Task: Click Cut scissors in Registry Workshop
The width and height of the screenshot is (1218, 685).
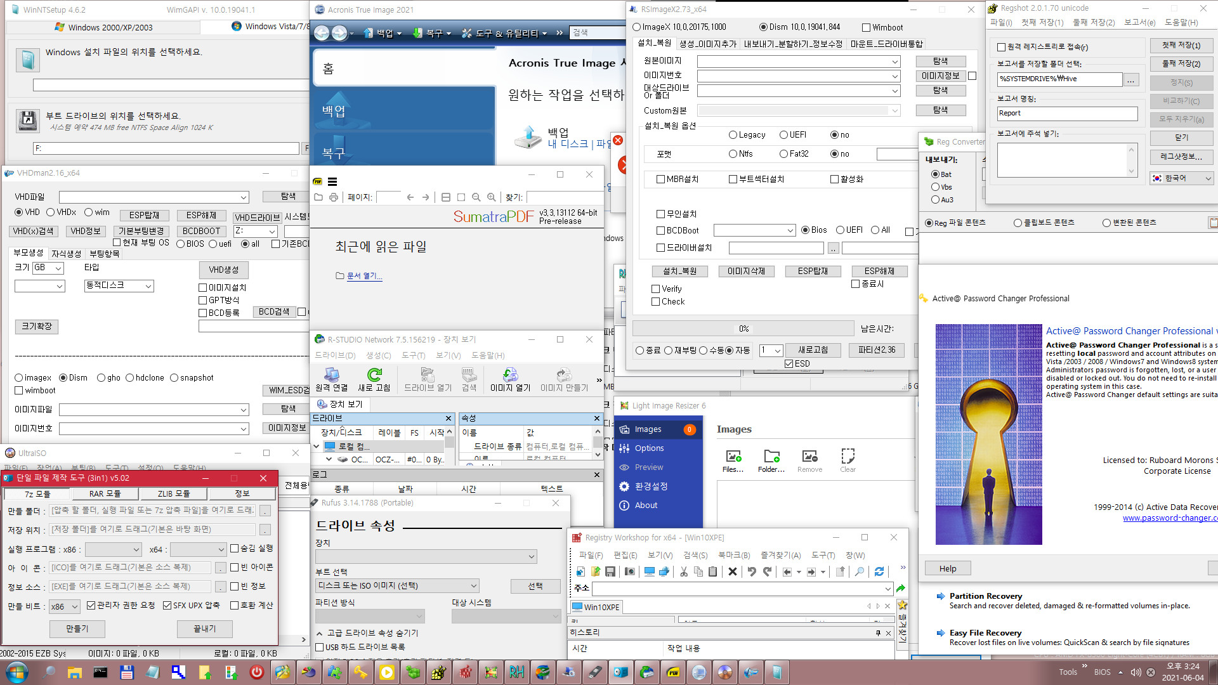Action: pyautogui.click(x=684, y=571)
